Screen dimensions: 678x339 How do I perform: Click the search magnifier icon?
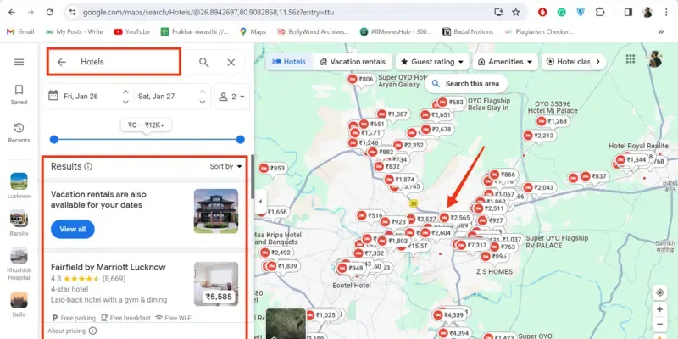point(203,62)
